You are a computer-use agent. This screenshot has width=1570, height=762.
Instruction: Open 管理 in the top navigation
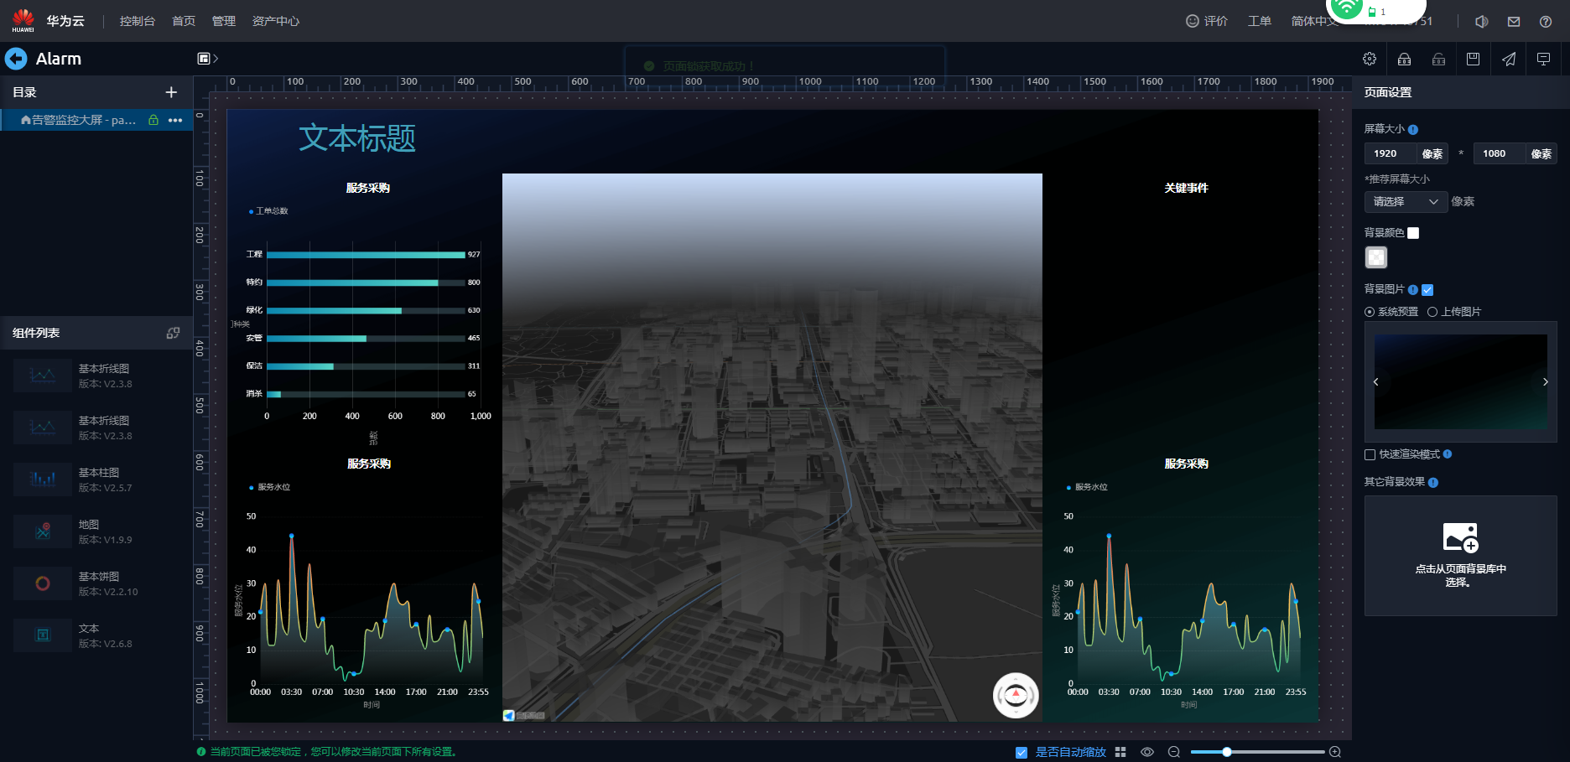coord(224,21)
